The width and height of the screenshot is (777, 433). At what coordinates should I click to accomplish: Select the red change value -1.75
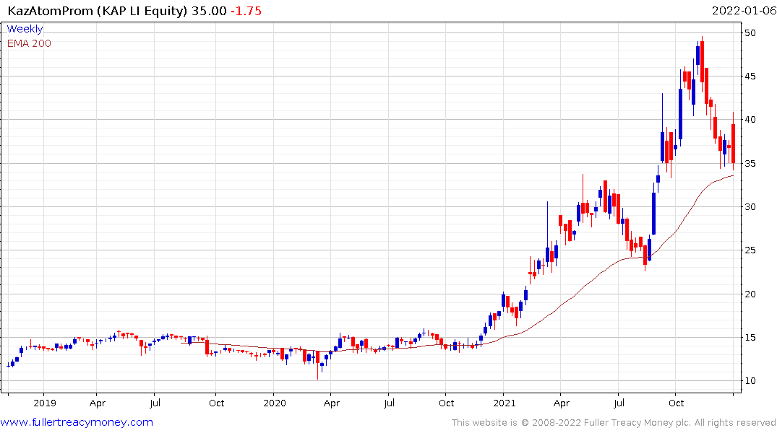click(x=246, y=11)
